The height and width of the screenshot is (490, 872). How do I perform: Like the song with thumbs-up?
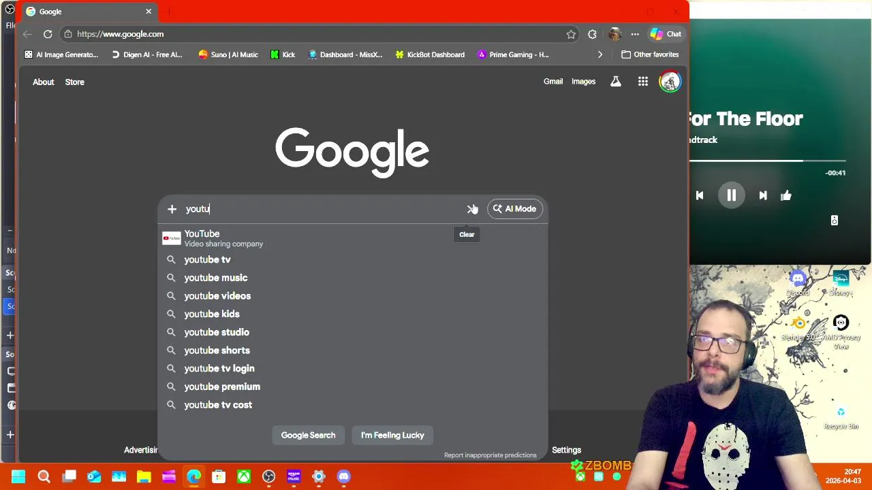(786, 195)
